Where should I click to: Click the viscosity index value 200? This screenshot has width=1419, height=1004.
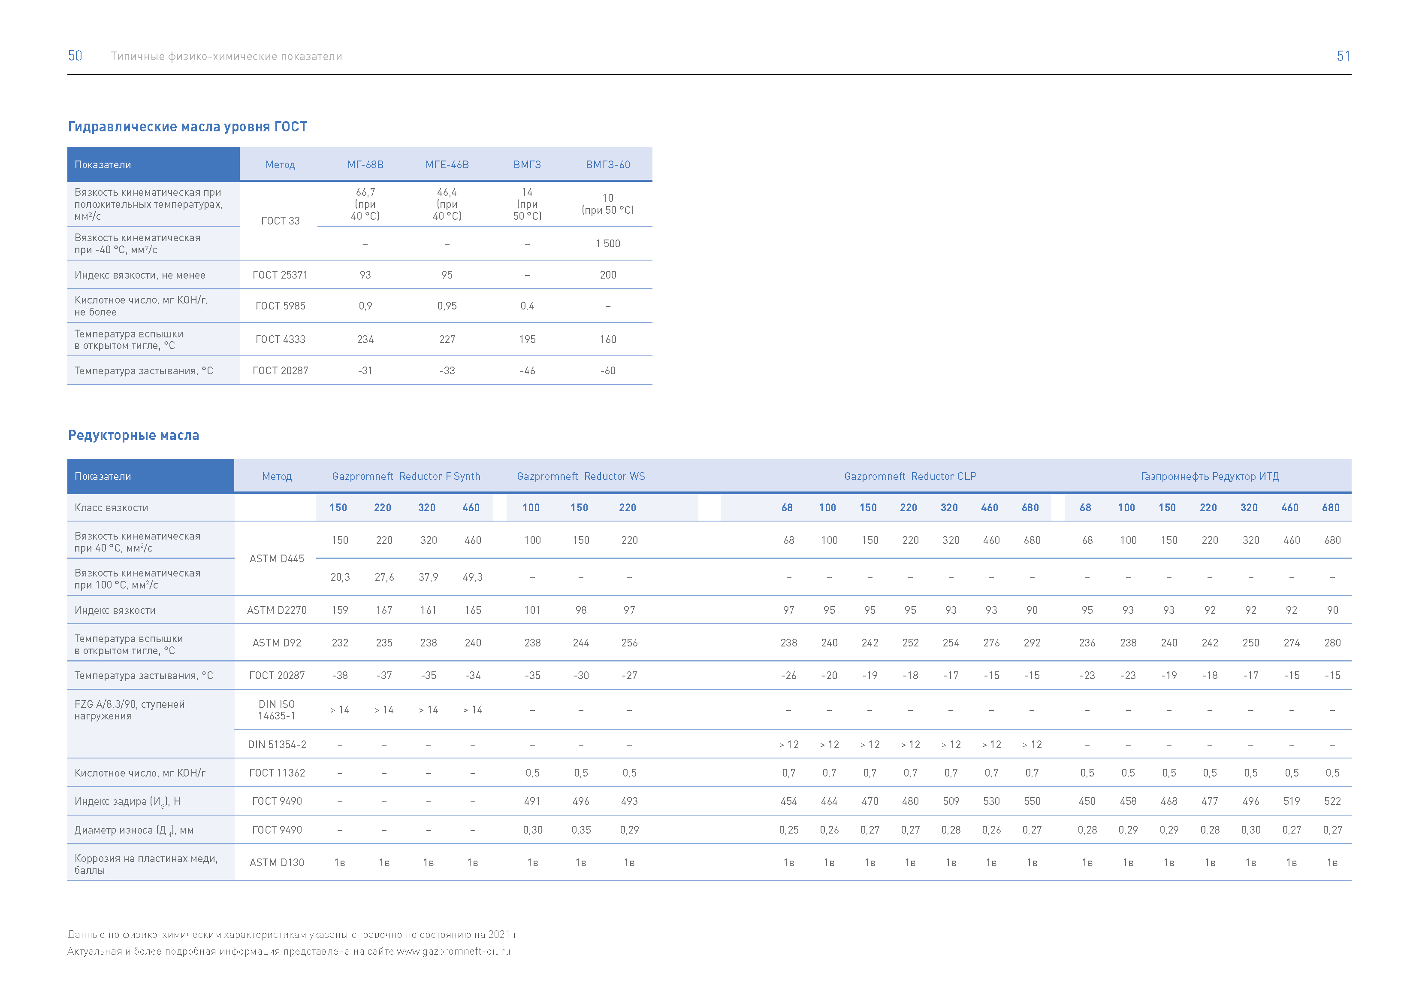(x=608, y=275)
